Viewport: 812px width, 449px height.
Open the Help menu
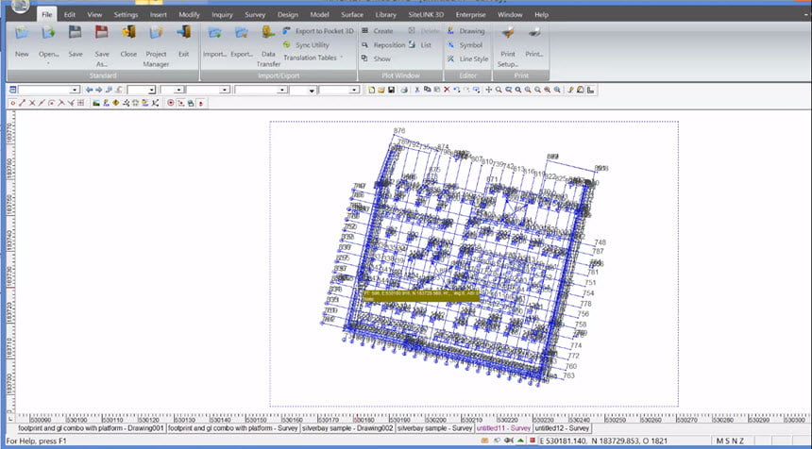541,14
